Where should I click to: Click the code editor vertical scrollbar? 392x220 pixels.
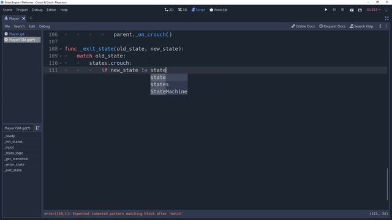point(387,184)
